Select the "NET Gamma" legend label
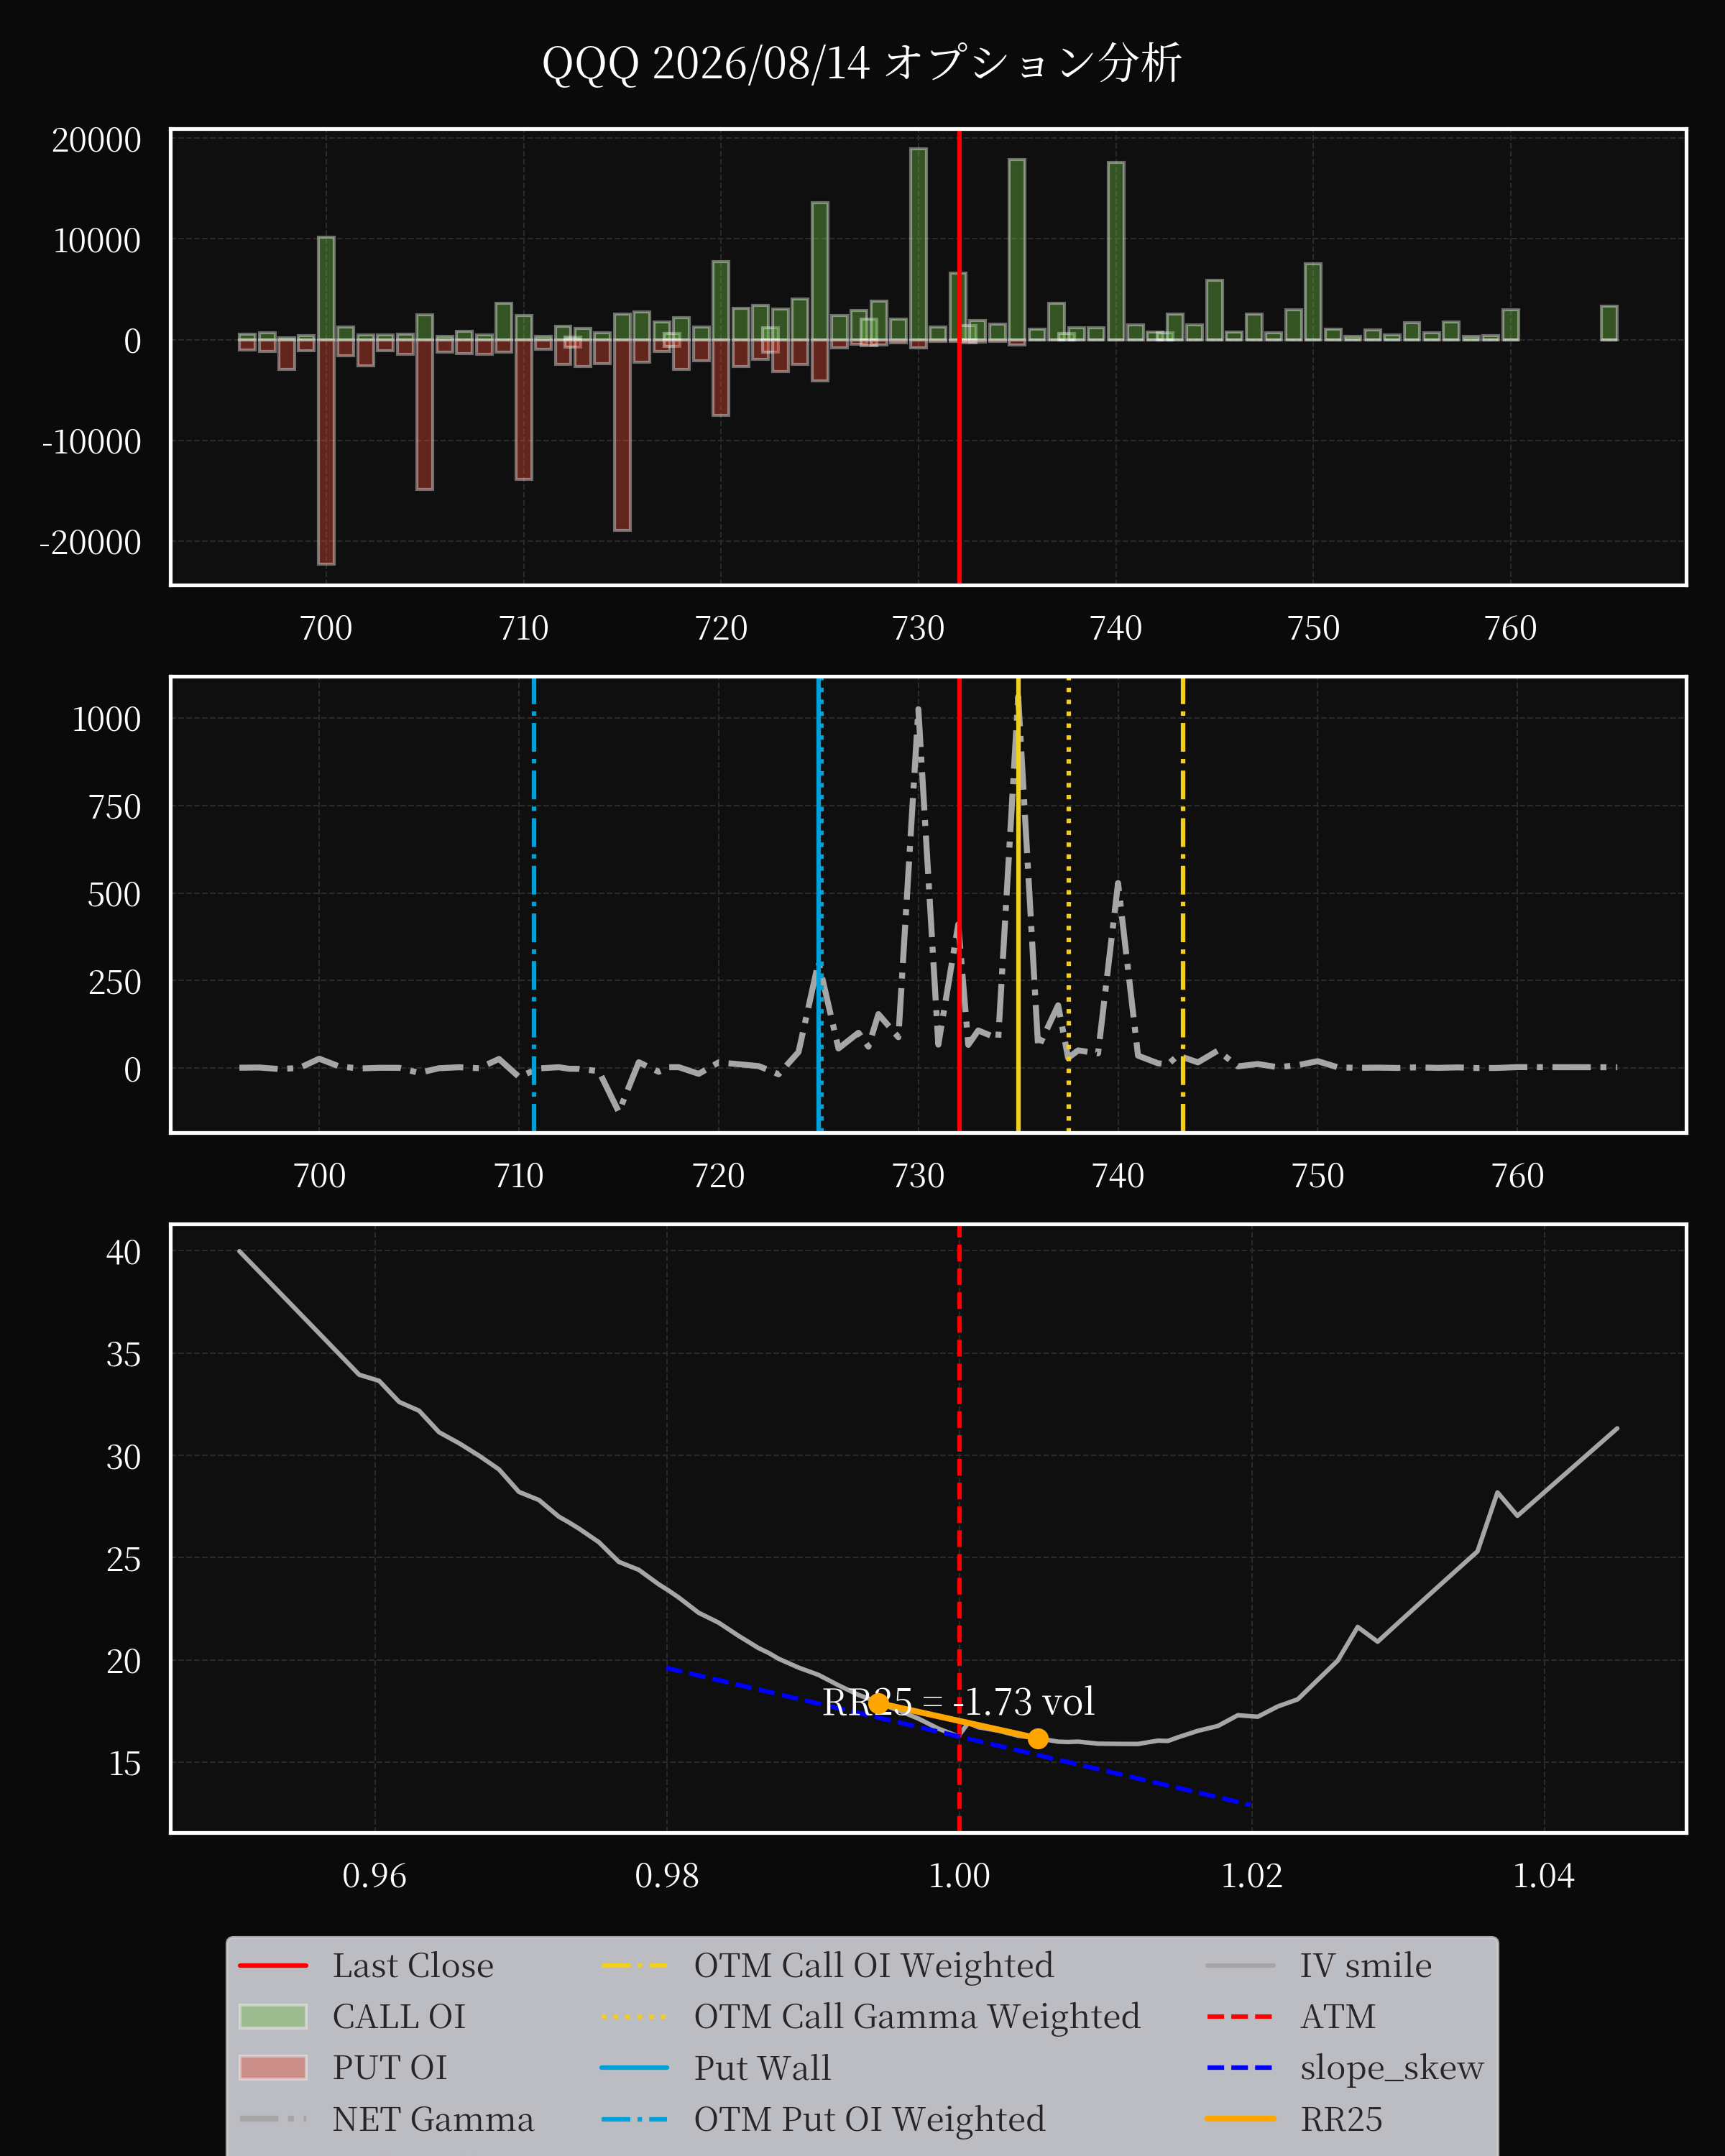Screen dimensions: 1725x2156 433,2119
